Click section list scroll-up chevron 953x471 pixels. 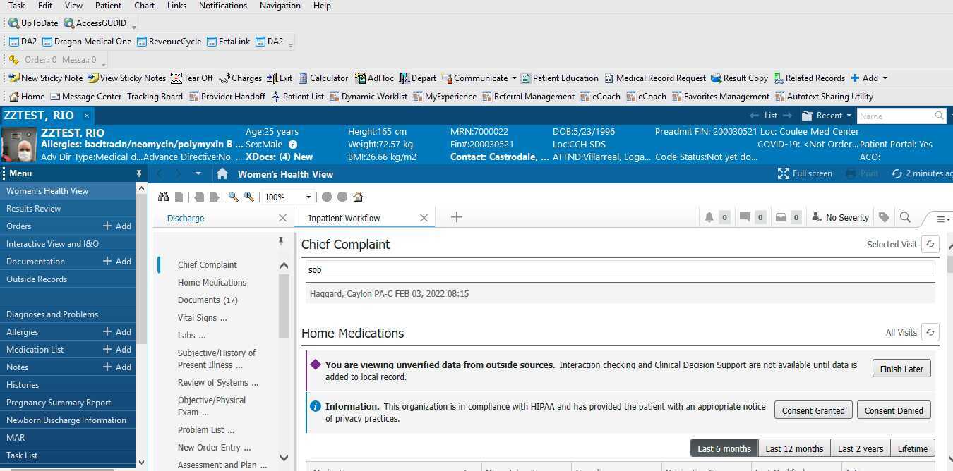click(284, 266)
